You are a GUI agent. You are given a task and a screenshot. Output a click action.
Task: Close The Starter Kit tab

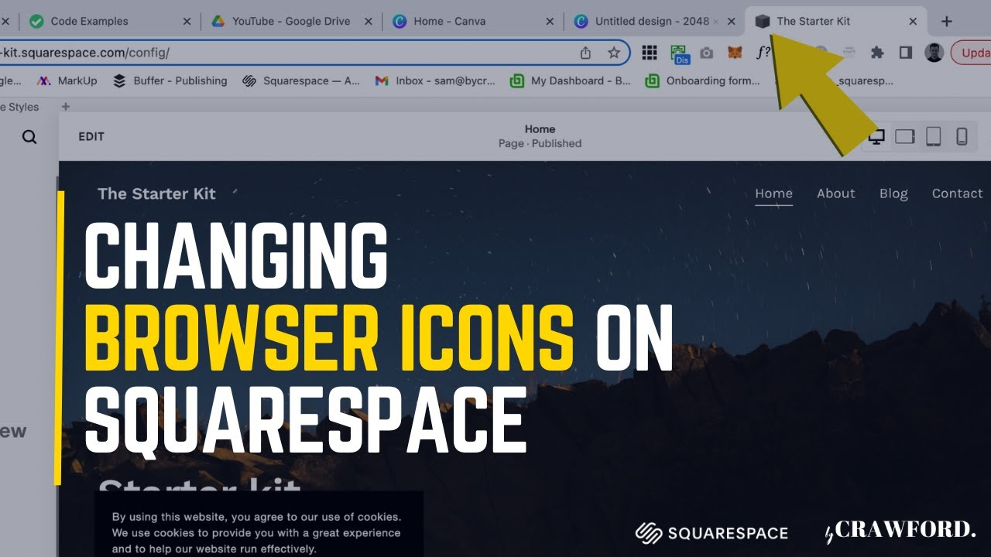pyautogui.click(x=913, y=22)
